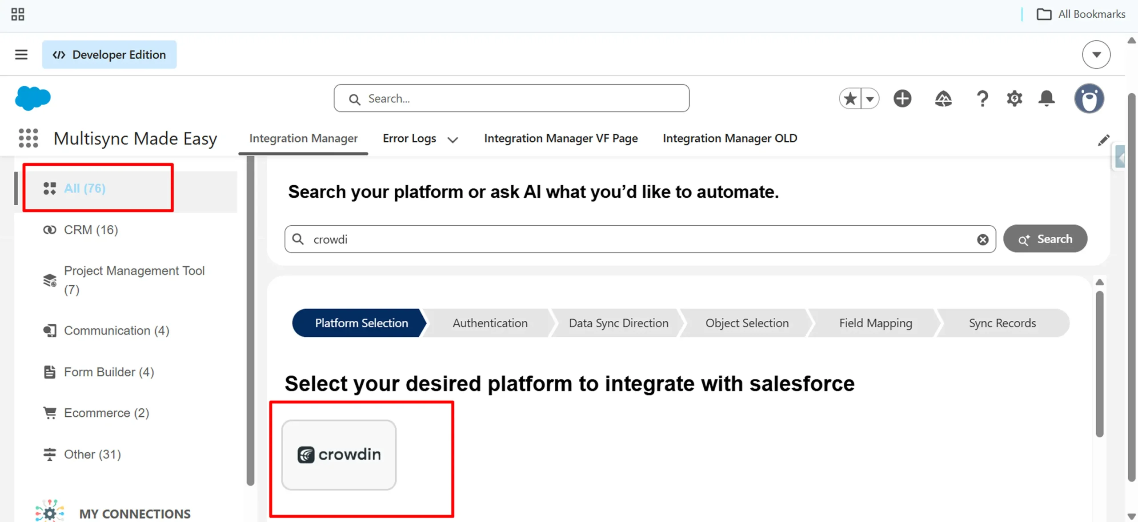1138x522 pixels.
Task: Click the Ecommerce shopping cart icon
Action: tap(49, 413)
